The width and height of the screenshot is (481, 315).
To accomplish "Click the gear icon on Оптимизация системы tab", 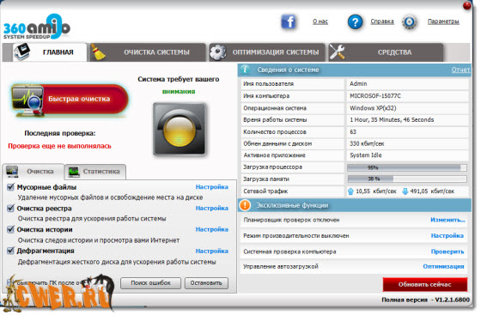I will coord(218,52).
